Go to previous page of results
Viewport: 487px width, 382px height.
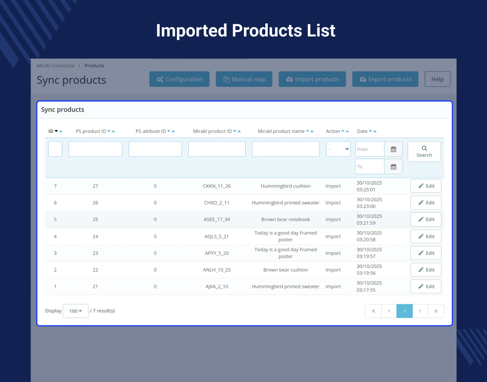tap(389, 311)
